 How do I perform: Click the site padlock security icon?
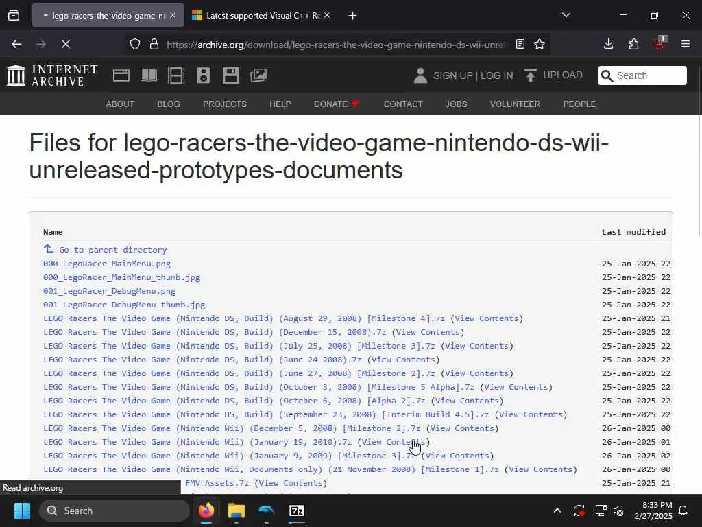[x=154, y=44]
